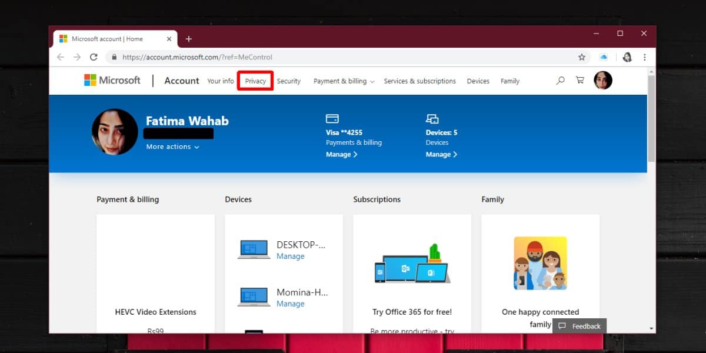Click One happy connected family text

[540, 318]
